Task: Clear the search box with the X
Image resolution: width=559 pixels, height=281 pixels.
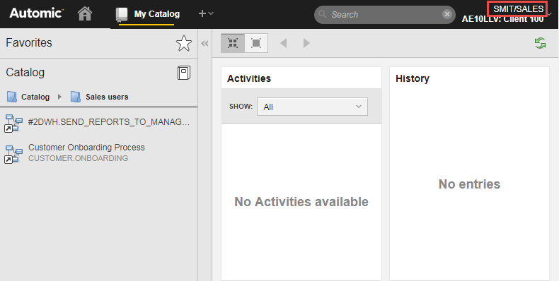Action: [x=446, y=14]
